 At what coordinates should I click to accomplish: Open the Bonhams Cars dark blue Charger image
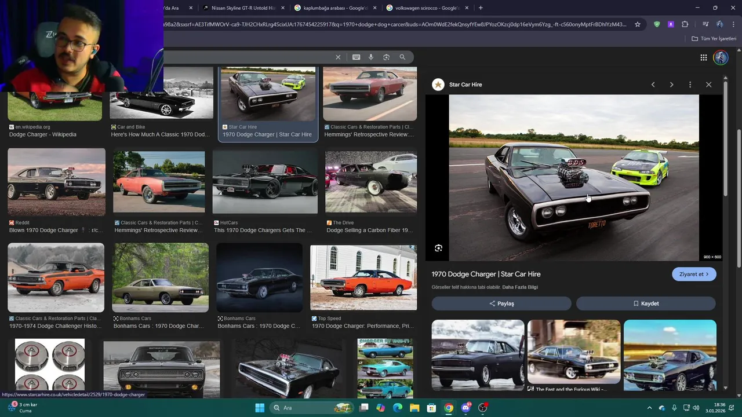(x=259, y=277)
